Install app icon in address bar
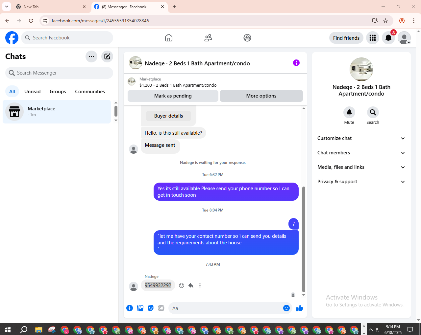Screen dimensions: 421x335 click(x=375, y=21)
